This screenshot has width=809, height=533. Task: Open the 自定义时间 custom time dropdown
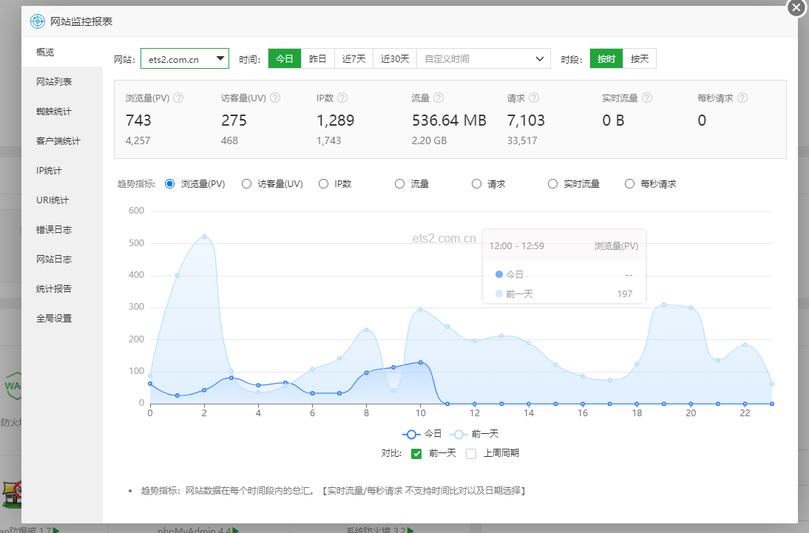click(x=484, y=59)
